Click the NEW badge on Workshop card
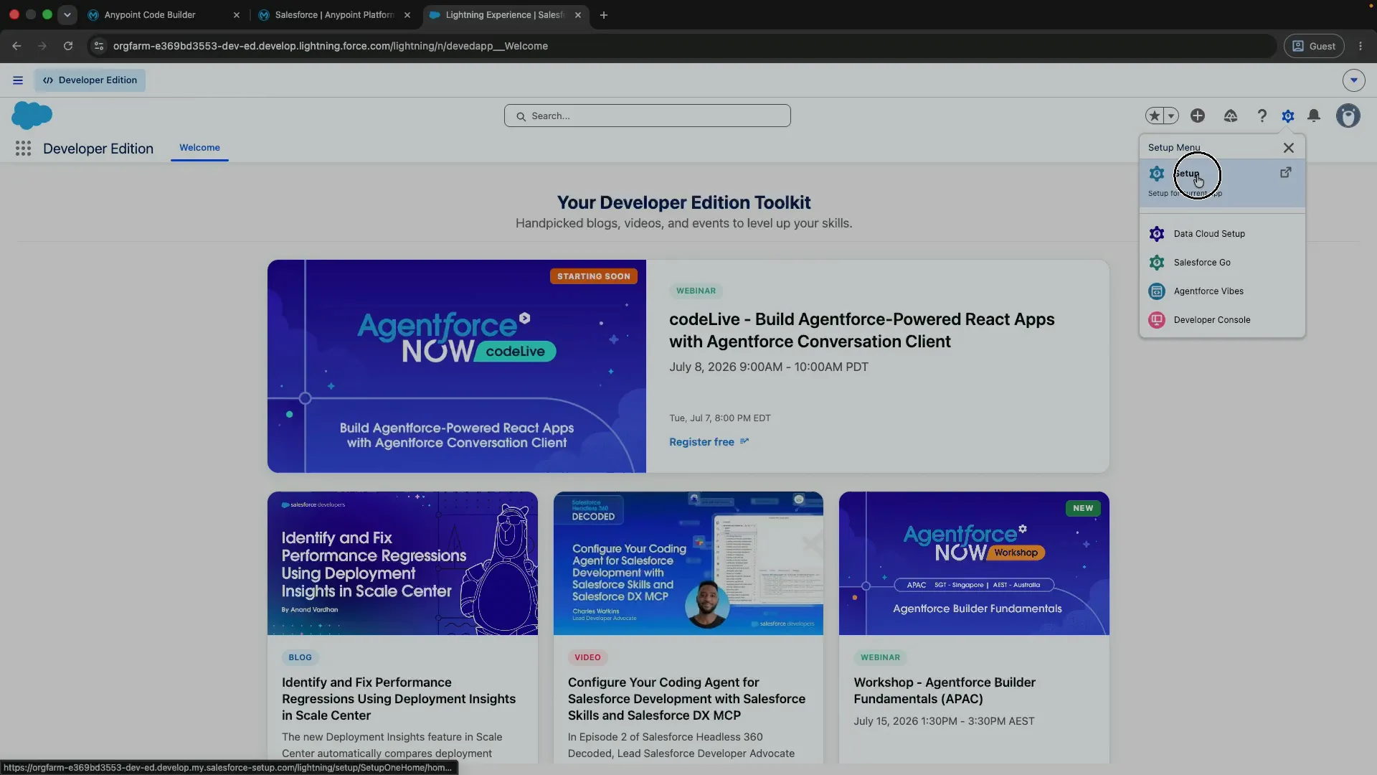Screen dimensions: 1377x775 [1083, 508]
